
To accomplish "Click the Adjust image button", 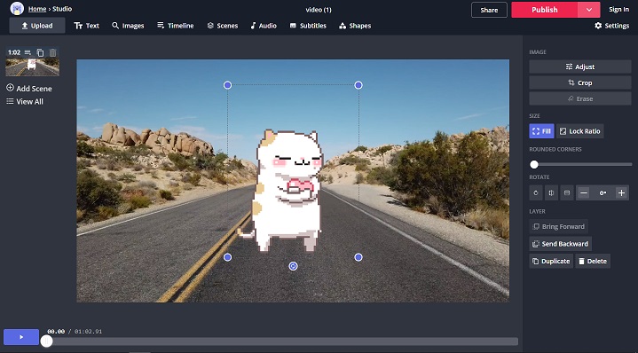I will (580, 67).
